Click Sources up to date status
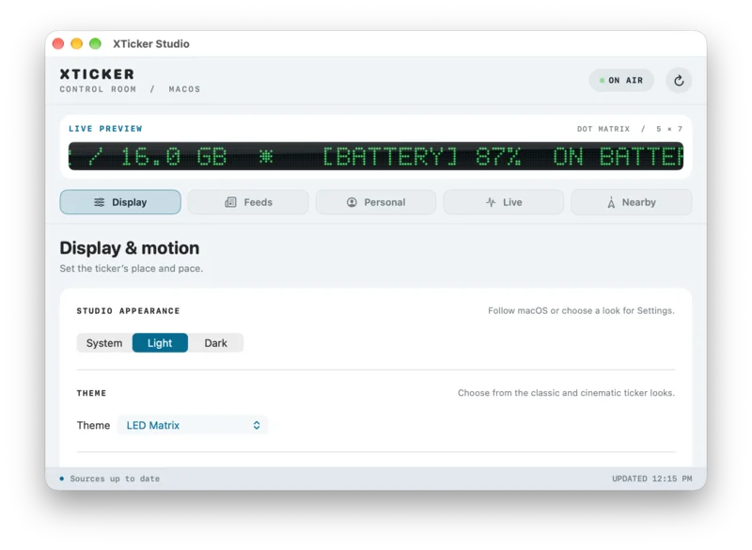 pyautogui.click(x=115, y=479)
